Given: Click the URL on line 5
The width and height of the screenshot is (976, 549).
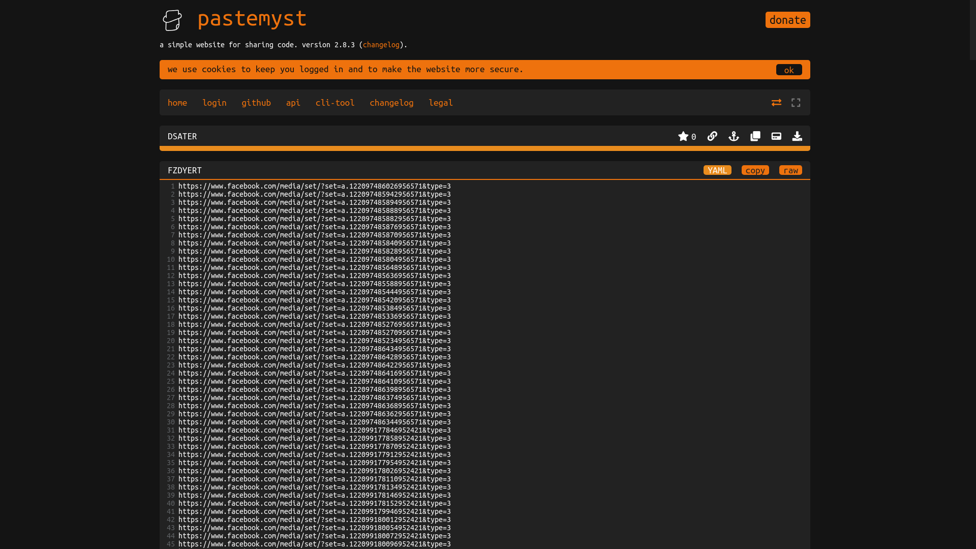Looking at the screenshot, I should point(314,219).
